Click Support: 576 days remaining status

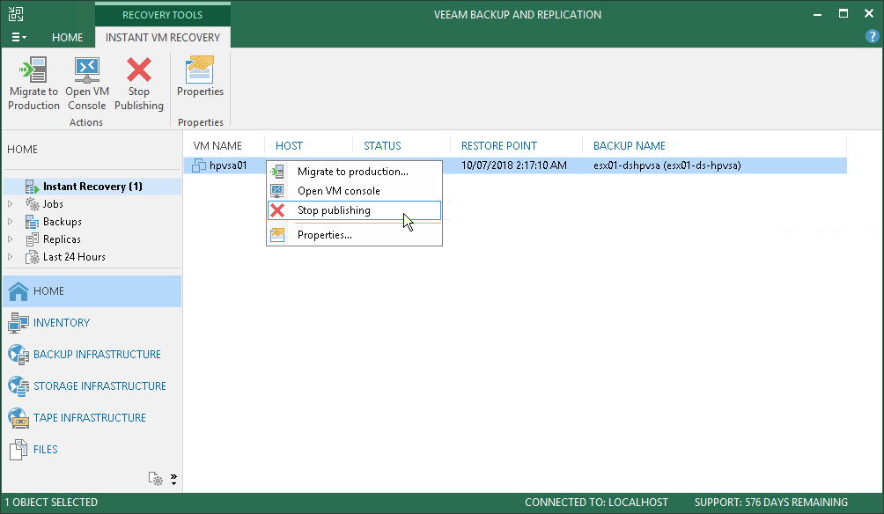click(x=770, y=503)
